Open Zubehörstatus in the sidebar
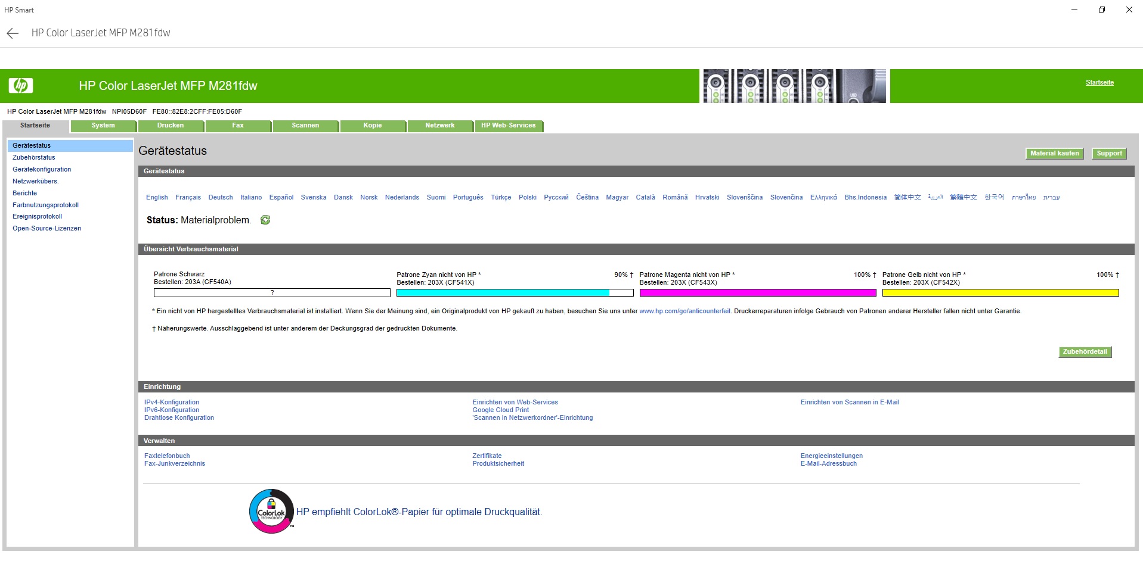 pos(34,157)
